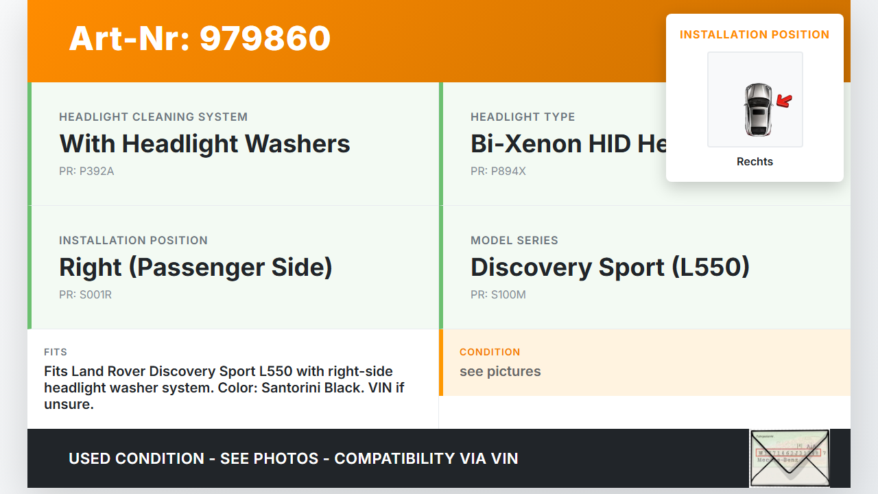Click the "Right (Passenger Side)" value
878x494 pixels.
pos(195,268)
